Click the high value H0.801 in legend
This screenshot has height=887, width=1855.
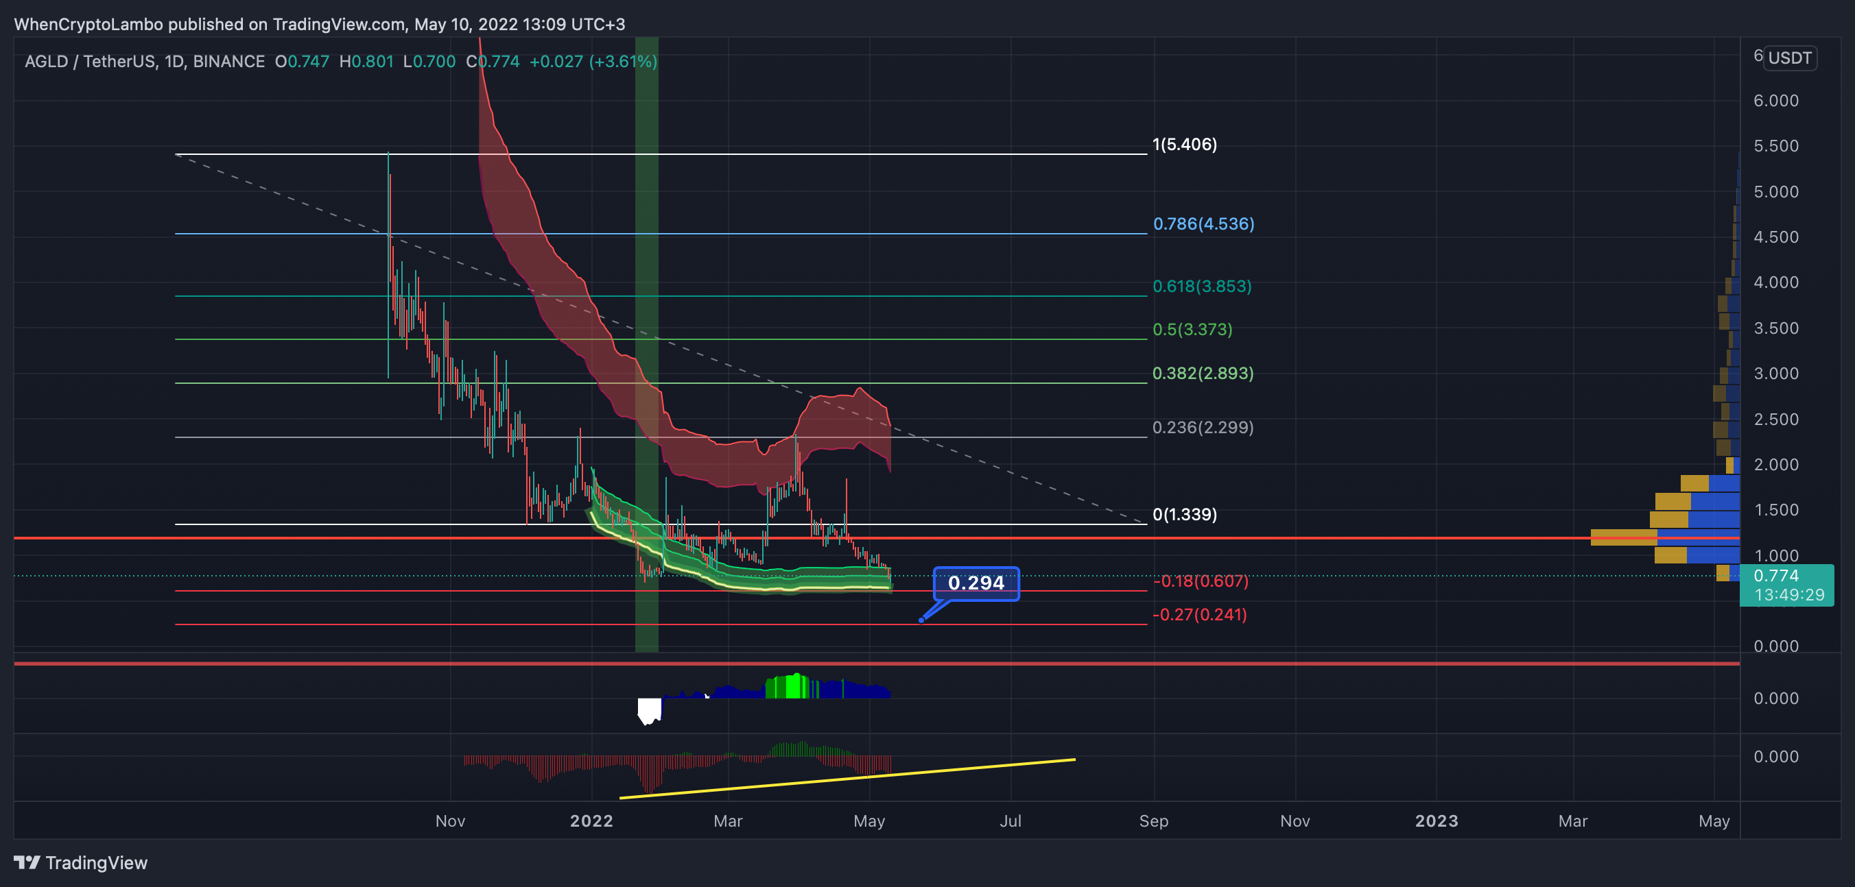[x=366, y=61]
